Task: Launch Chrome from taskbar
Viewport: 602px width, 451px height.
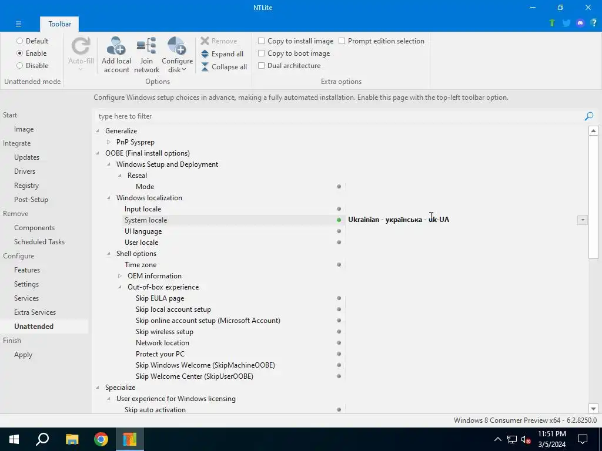Action: [101, 439]
